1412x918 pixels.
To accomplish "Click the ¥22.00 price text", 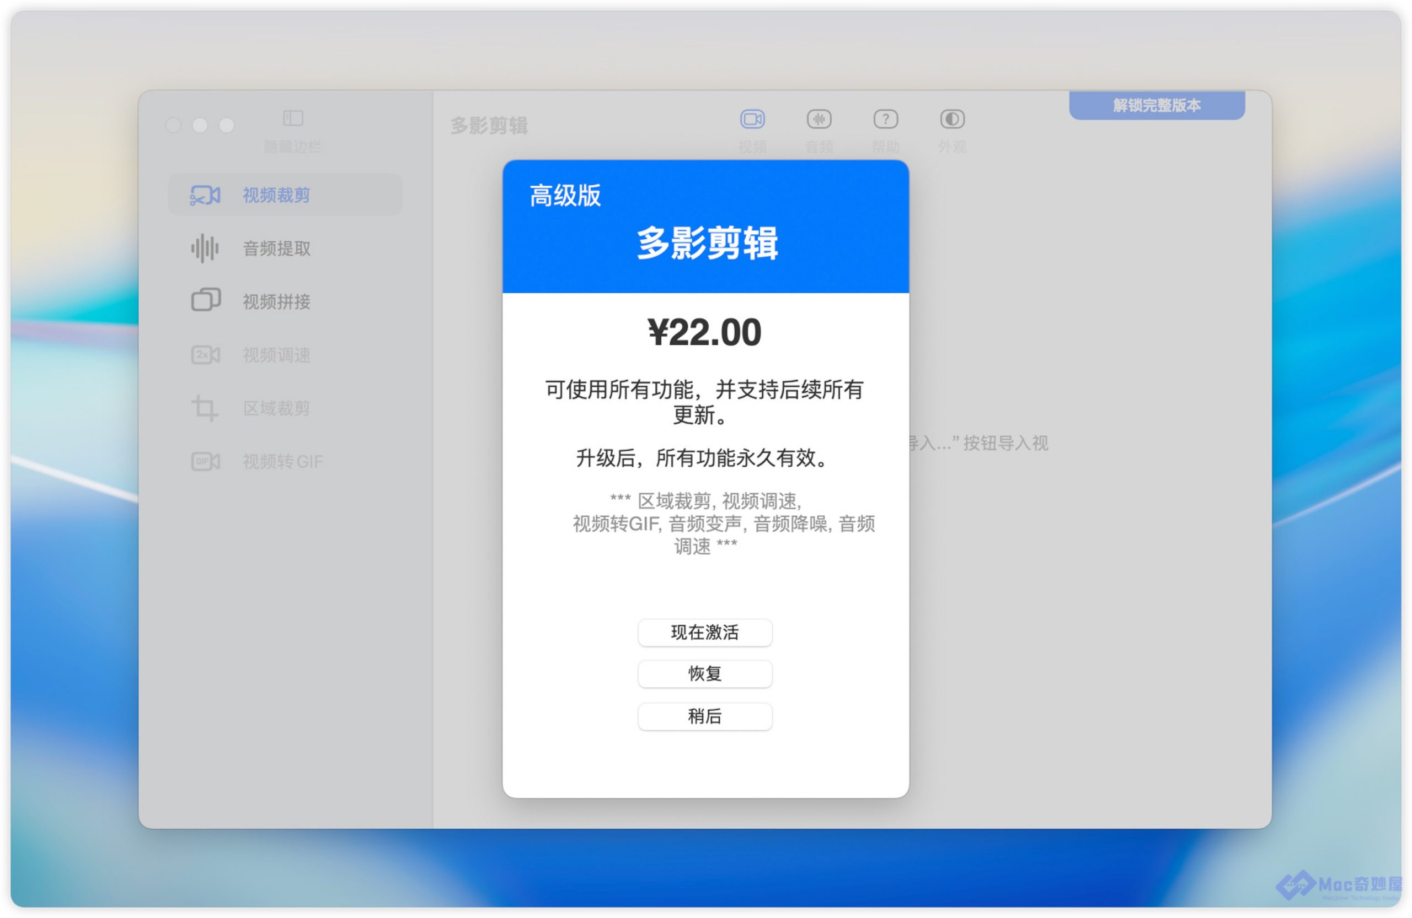I will [x=704, y=332].
